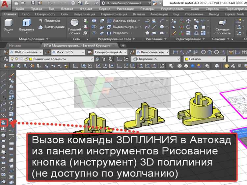Image resolution: width=247 pixels, height=185 pixels.
Task: Close the ИГ и Машиностроите drawing tab
Action: (113, 46)
